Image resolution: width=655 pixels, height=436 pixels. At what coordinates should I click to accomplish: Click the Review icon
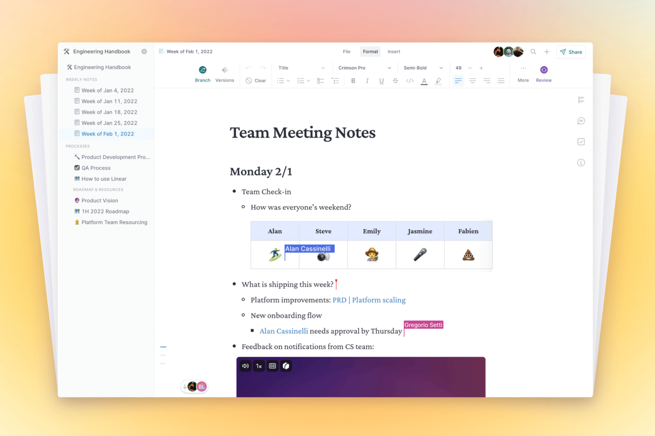point(543,70)
